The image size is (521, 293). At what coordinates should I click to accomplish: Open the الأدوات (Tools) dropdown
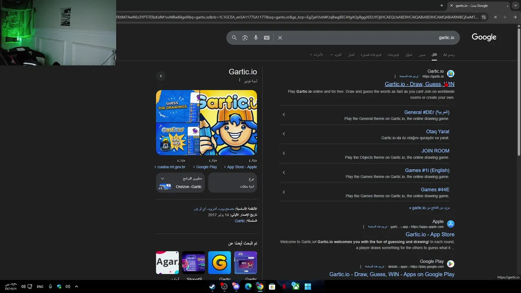pos(317,55)
